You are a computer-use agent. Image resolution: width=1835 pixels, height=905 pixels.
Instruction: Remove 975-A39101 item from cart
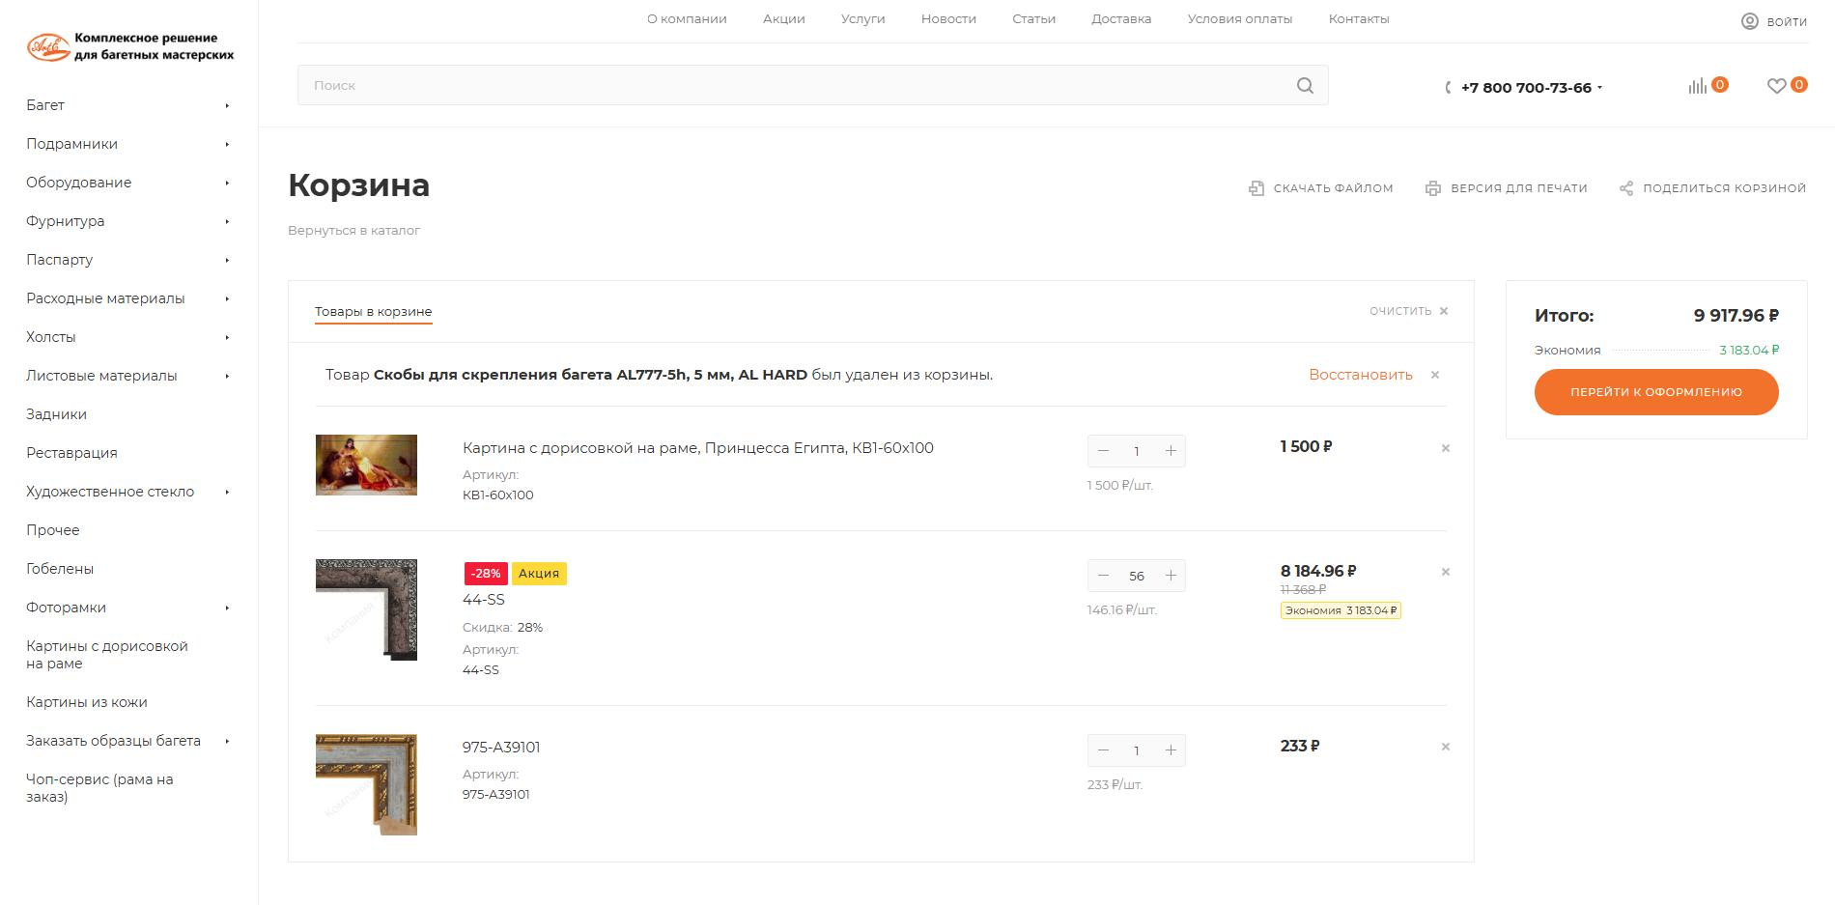tap(1446, 747)
